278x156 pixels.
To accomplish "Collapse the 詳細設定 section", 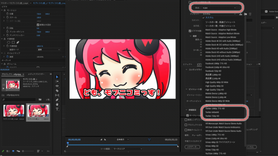I will coord(186,110).
